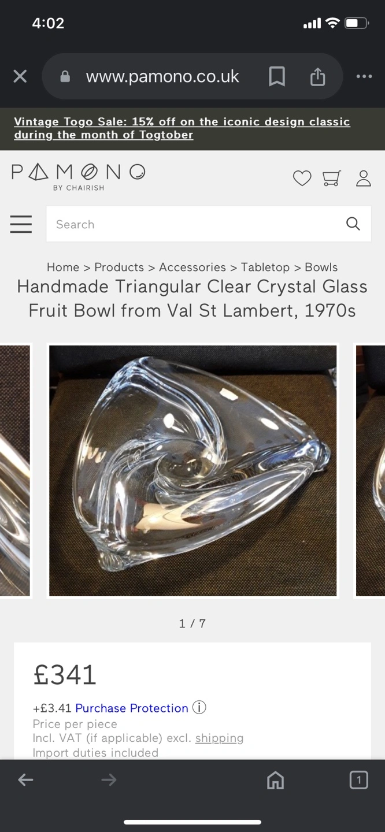
Task: Open the Purchase Protection link
Action: click(x=132, y=708)
